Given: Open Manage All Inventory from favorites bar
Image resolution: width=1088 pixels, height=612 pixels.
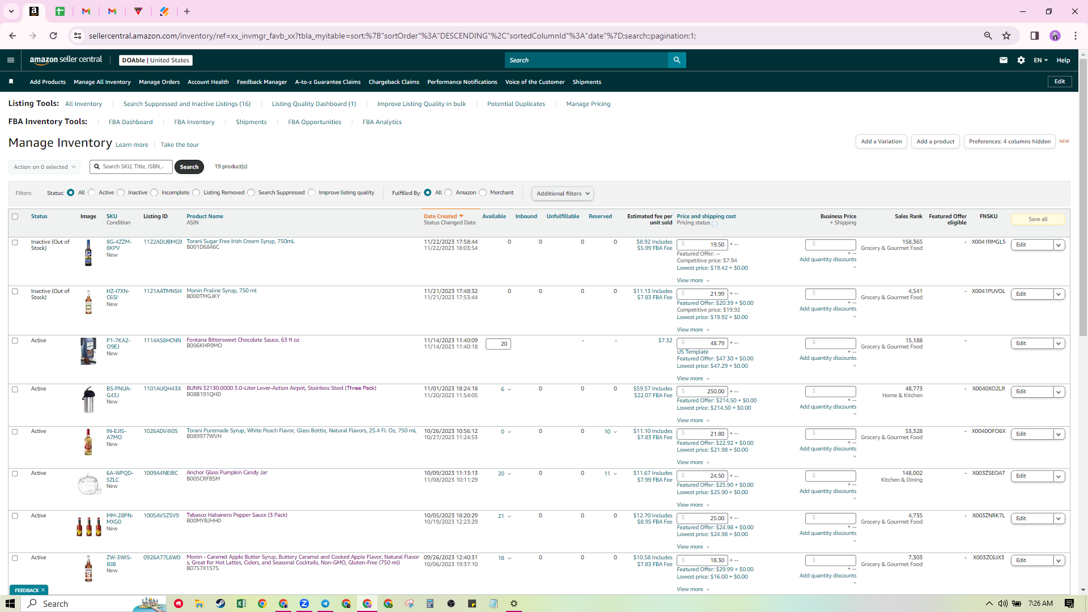Looking at the screenshot, I should (x=102, y=82).
